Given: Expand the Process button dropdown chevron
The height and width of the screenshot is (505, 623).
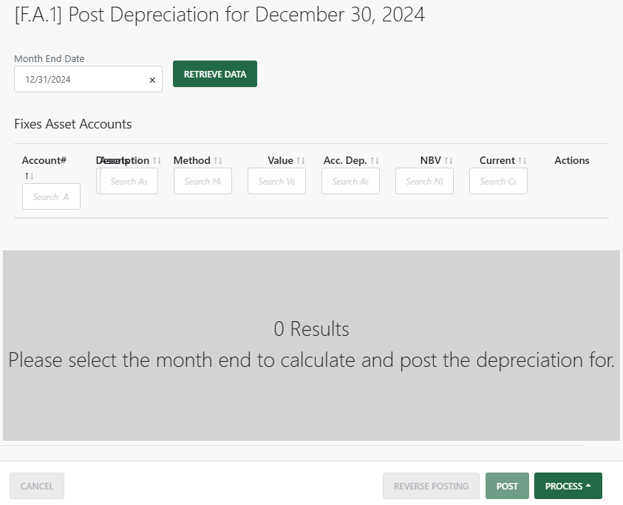Looking at the screenshot, I should click(x=588, y=486).
